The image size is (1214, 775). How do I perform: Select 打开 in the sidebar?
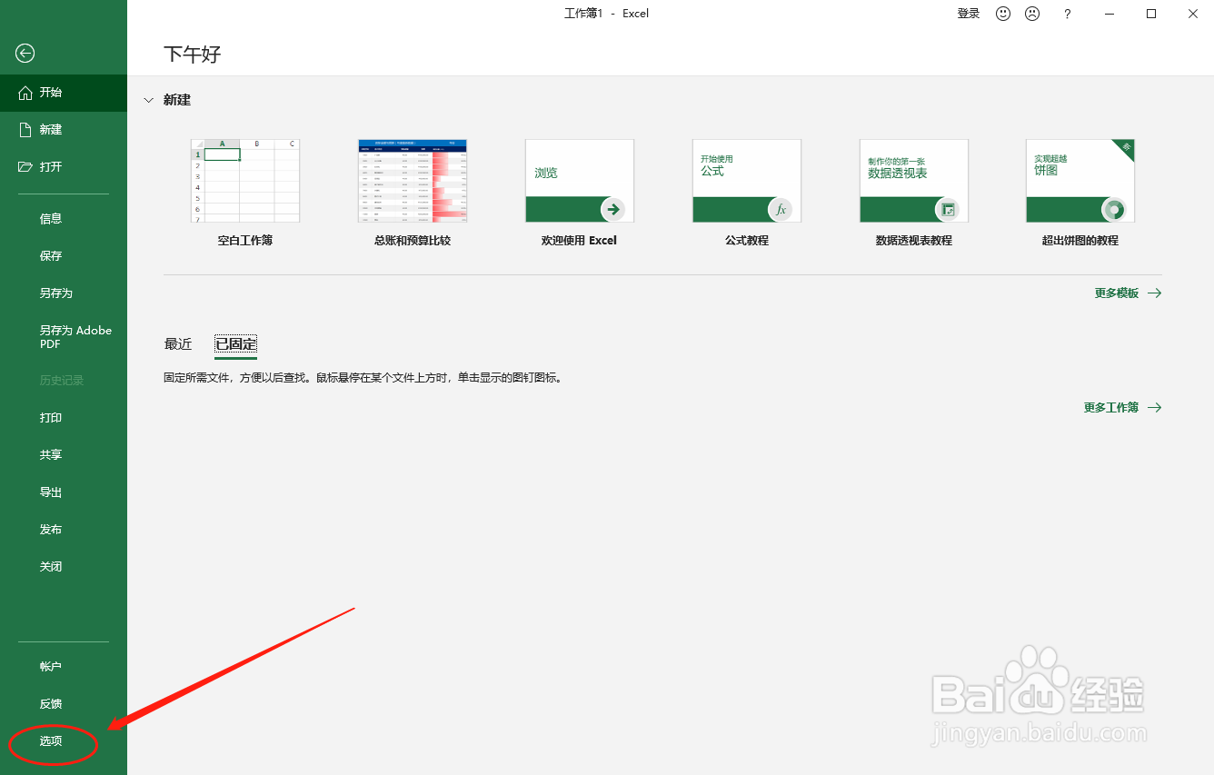click(64, 167)
